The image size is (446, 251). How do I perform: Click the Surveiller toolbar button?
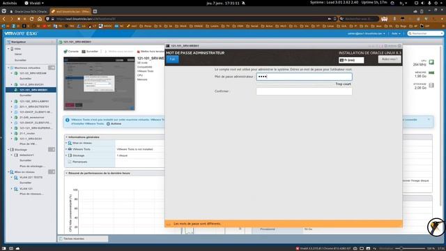(90, 52)
